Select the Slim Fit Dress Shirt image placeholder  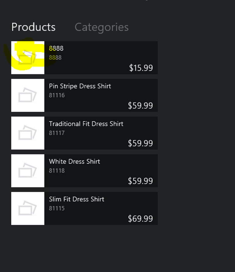28,208
